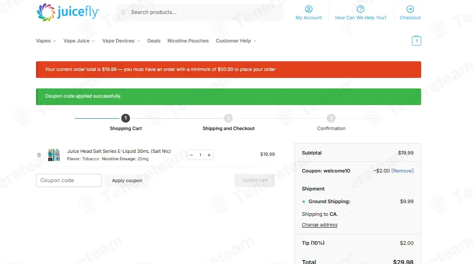
Task: Click the Checkout arrow icon
Action: click(x=410, y=9)
